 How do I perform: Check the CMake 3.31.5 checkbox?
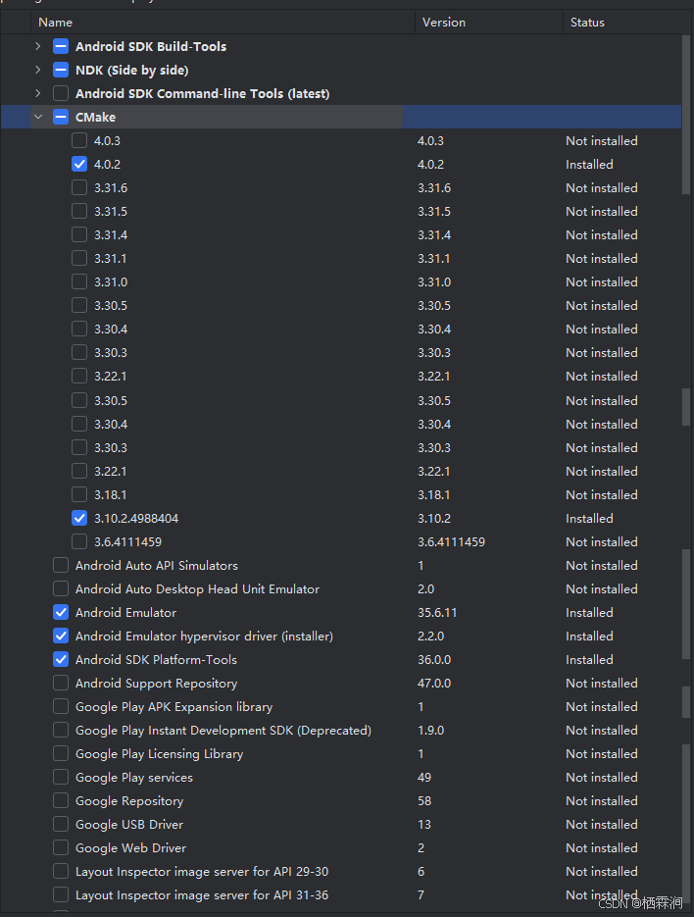[79, 211]
